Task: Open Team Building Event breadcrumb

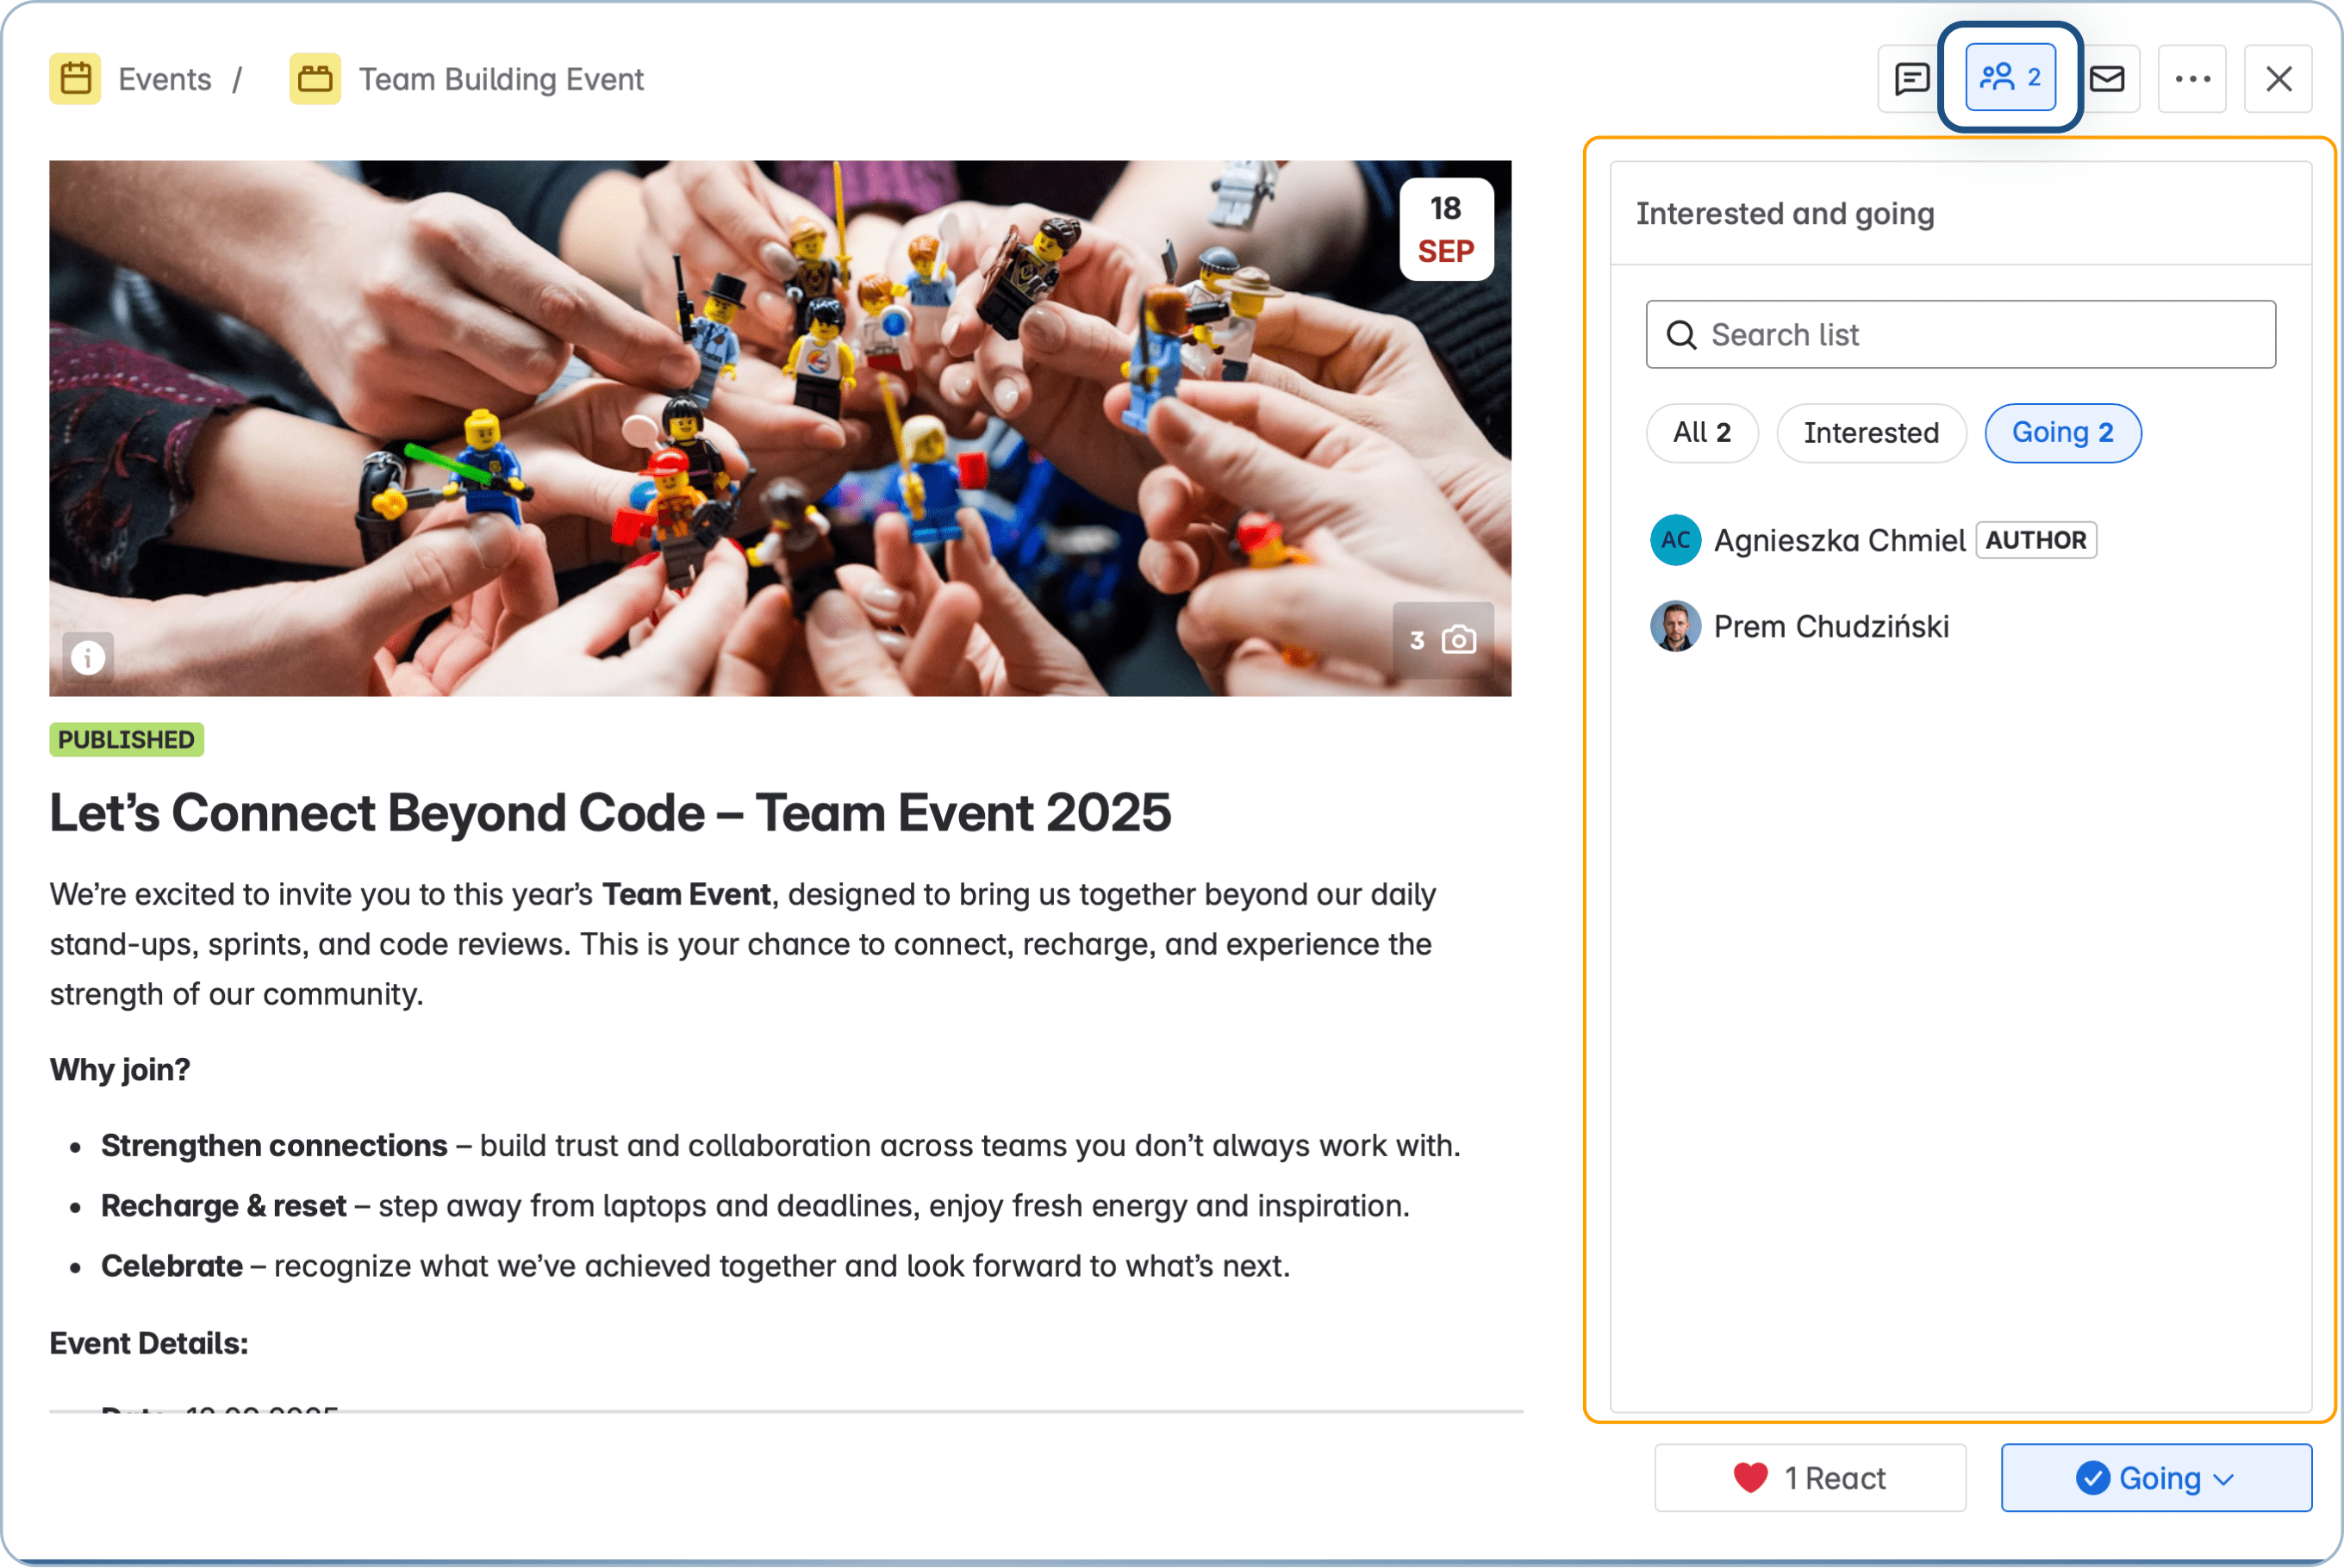Action: [501, 79]
